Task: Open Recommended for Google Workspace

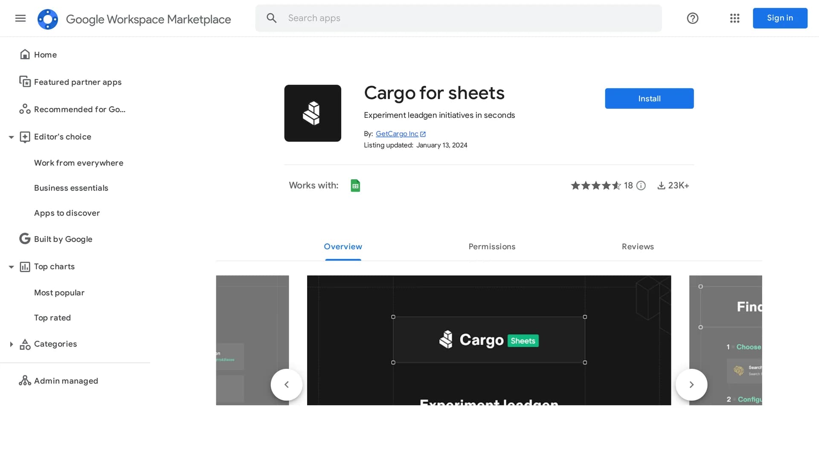Action: pyautogui.click(x=80, y=109)
